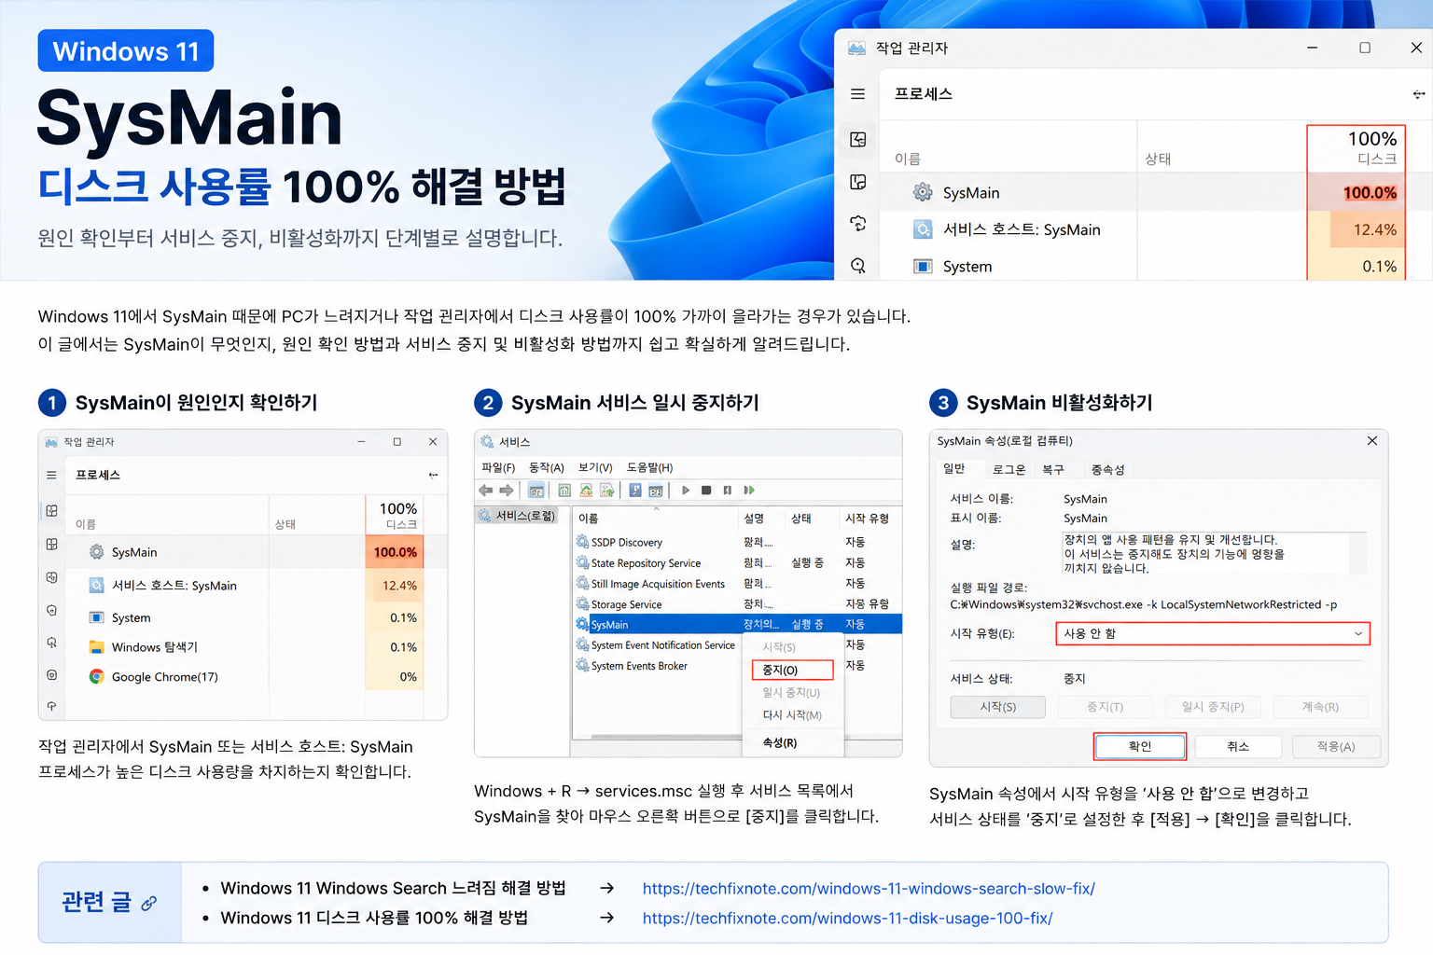Click Refresh icon in Services toolbar
Viewport: 1433px width, 955px height.
click(x=586, y=490)
